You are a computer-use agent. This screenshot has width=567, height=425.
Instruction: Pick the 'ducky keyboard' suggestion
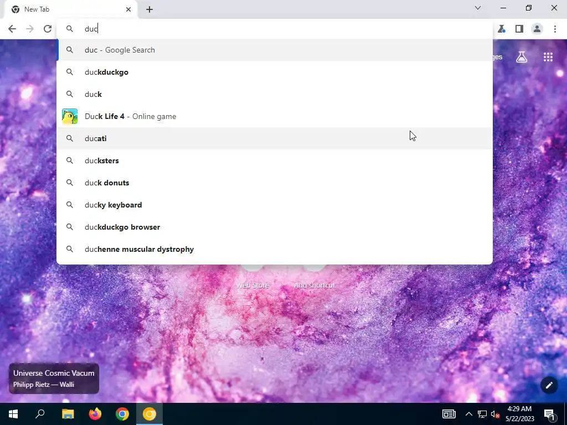(x=275, y=205)
